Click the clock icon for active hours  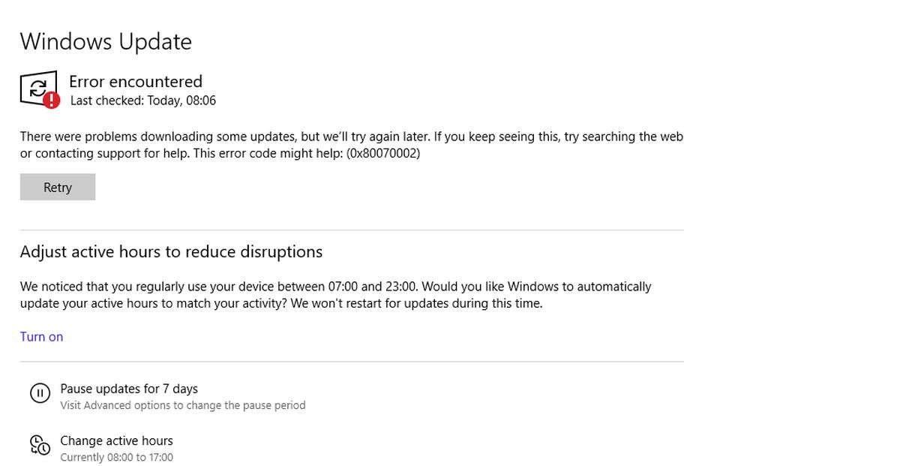[x=40, y=445]
